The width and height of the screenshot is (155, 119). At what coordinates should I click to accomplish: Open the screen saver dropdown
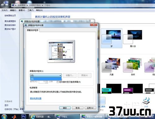point(46,75)
